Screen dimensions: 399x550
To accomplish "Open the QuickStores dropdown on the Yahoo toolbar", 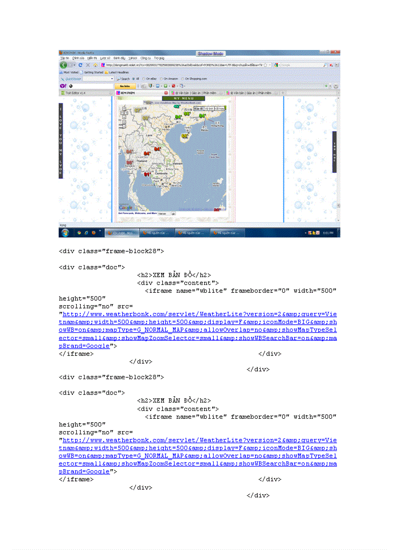I will [x=112, y=78].
